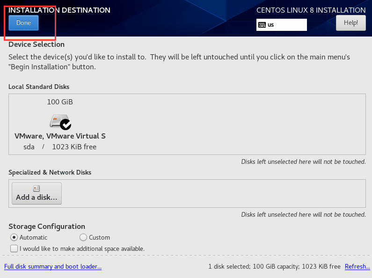Click the VMware, VMware Virtual S disk label
Screen dimensions: 372x278
(x=60, y=136)
